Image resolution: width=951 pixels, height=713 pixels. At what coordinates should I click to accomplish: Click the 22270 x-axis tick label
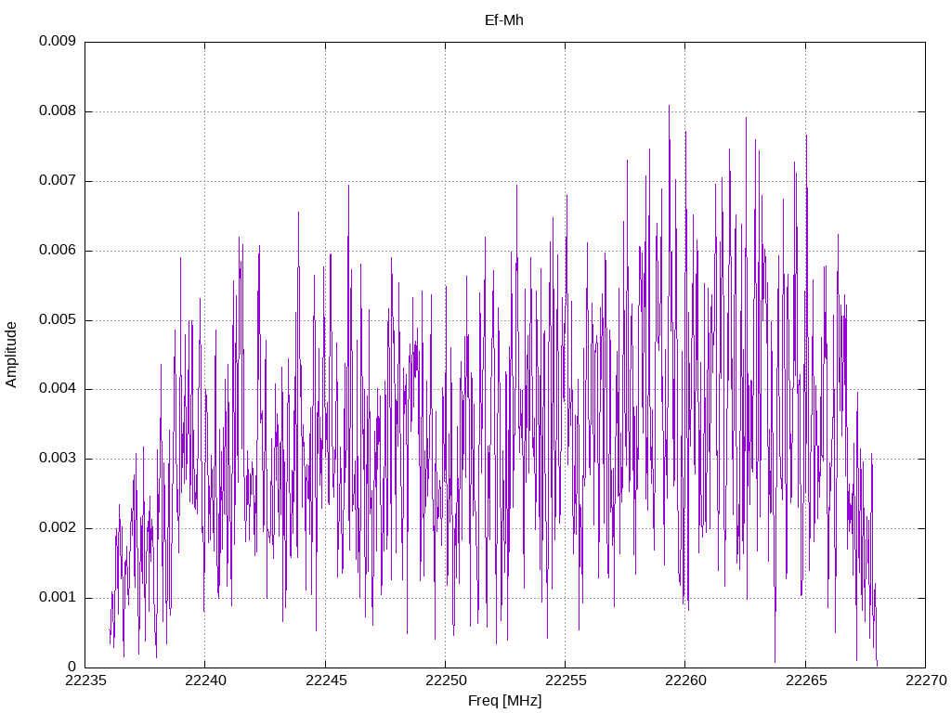point(926,681)
